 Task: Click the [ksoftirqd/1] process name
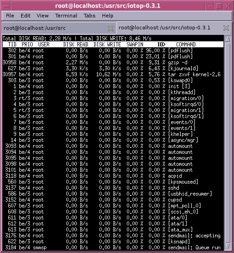point(186,116)
